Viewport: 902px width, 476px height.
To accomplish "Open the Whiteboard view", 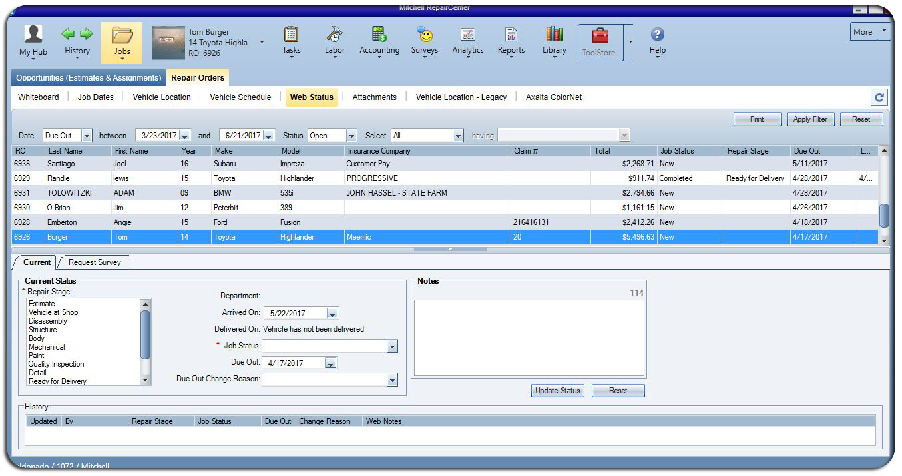I will 39,97.
